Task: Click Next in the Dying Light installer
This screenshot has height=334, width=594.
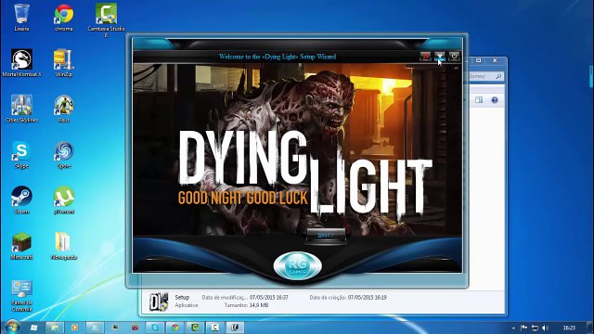Action: (x=326, y=235)
